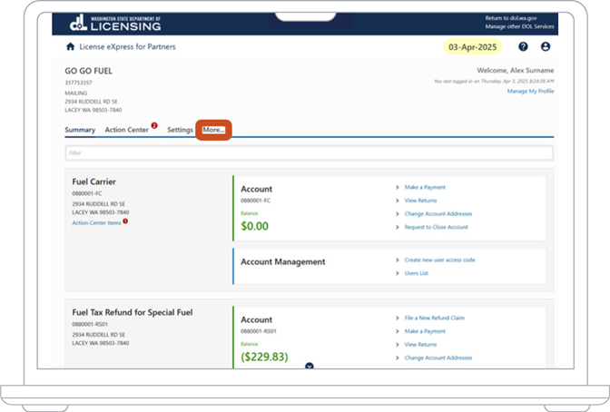610x412 pixels.
Task: Click the $0.00 balance amount
Action: 254,227
